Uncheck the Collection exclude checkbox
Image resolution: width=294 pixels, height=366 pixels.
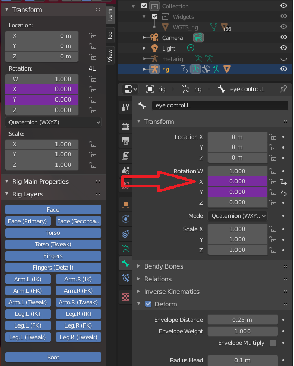tap(144, 6)
